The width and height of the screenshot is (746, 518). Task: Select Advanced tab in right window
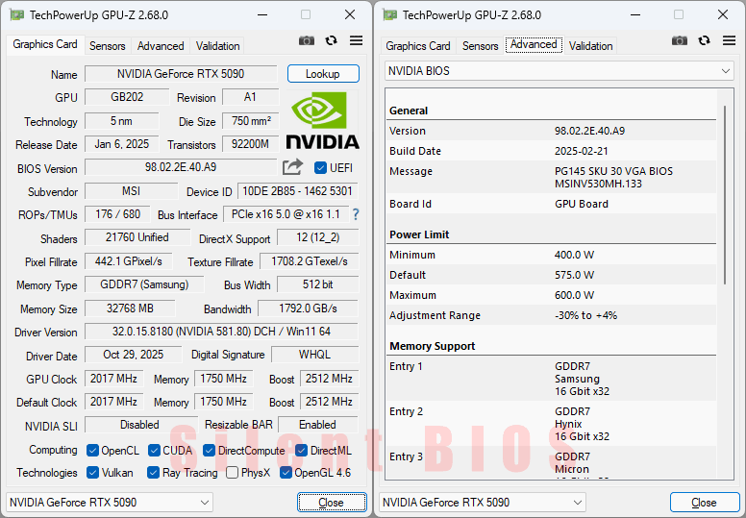click(534, 45)
